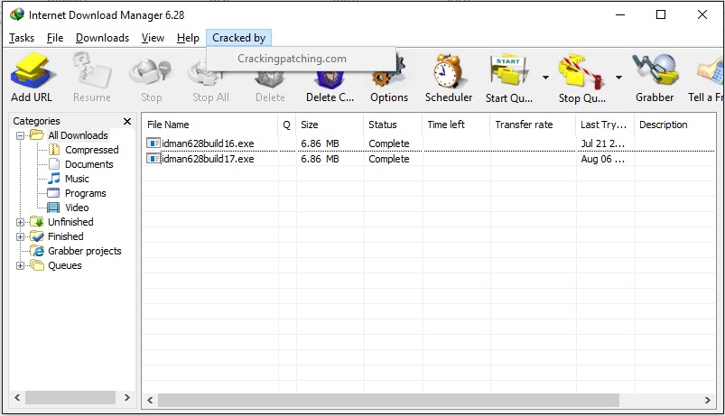Sort by Q column header
The image size is (725, 416).
coord(287,125)
